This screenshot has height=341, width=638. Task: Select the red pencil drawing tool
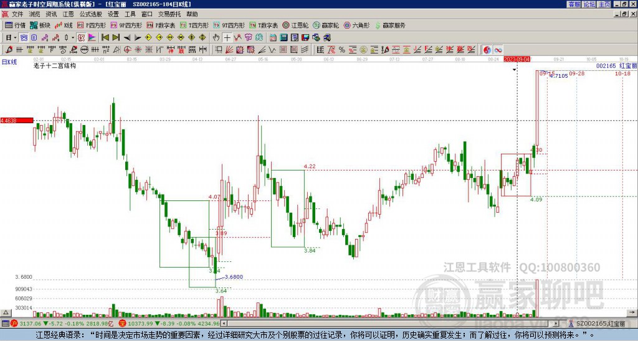pos(9,50)
